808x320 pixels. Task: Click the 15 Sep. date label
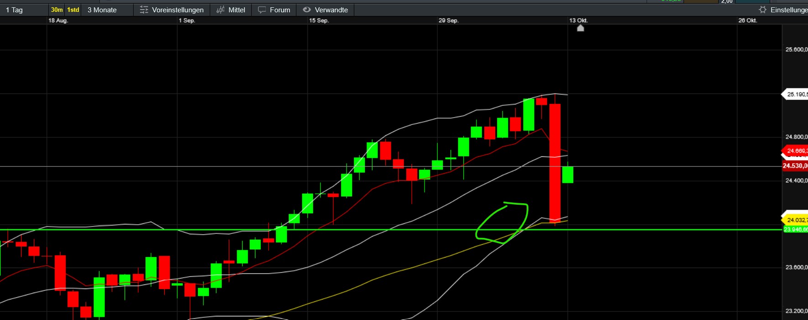click(319, 21)
